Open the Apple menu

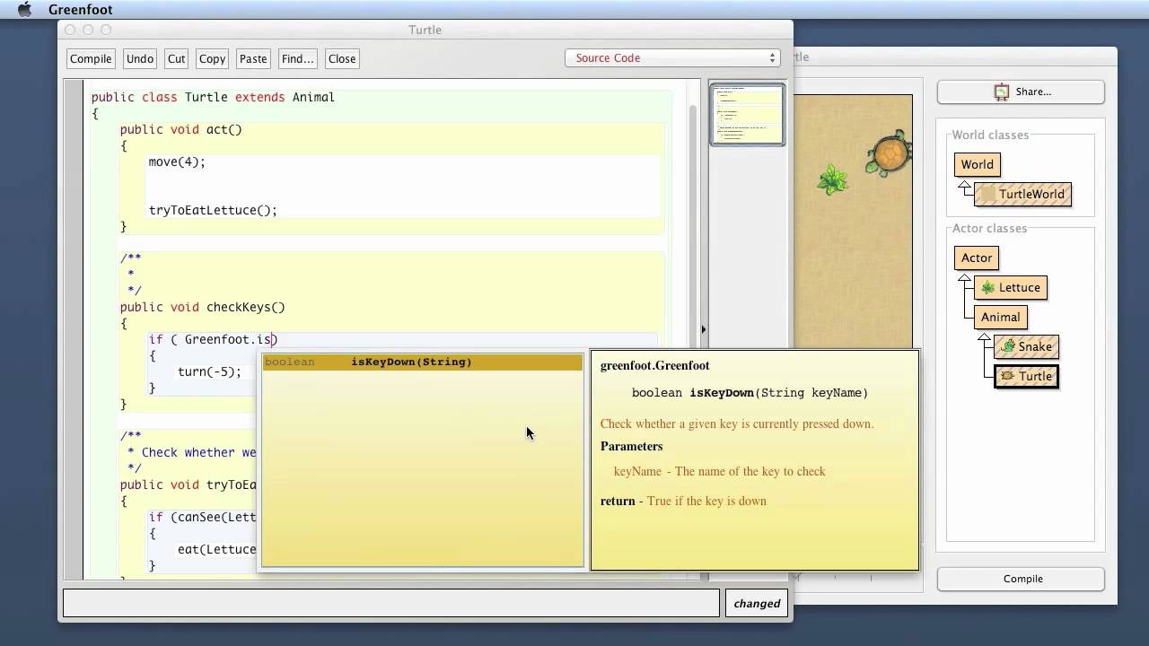point(25,10)
